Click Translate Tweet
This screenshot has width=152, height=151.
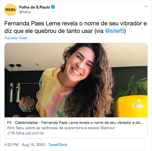[x=16, y=38]
